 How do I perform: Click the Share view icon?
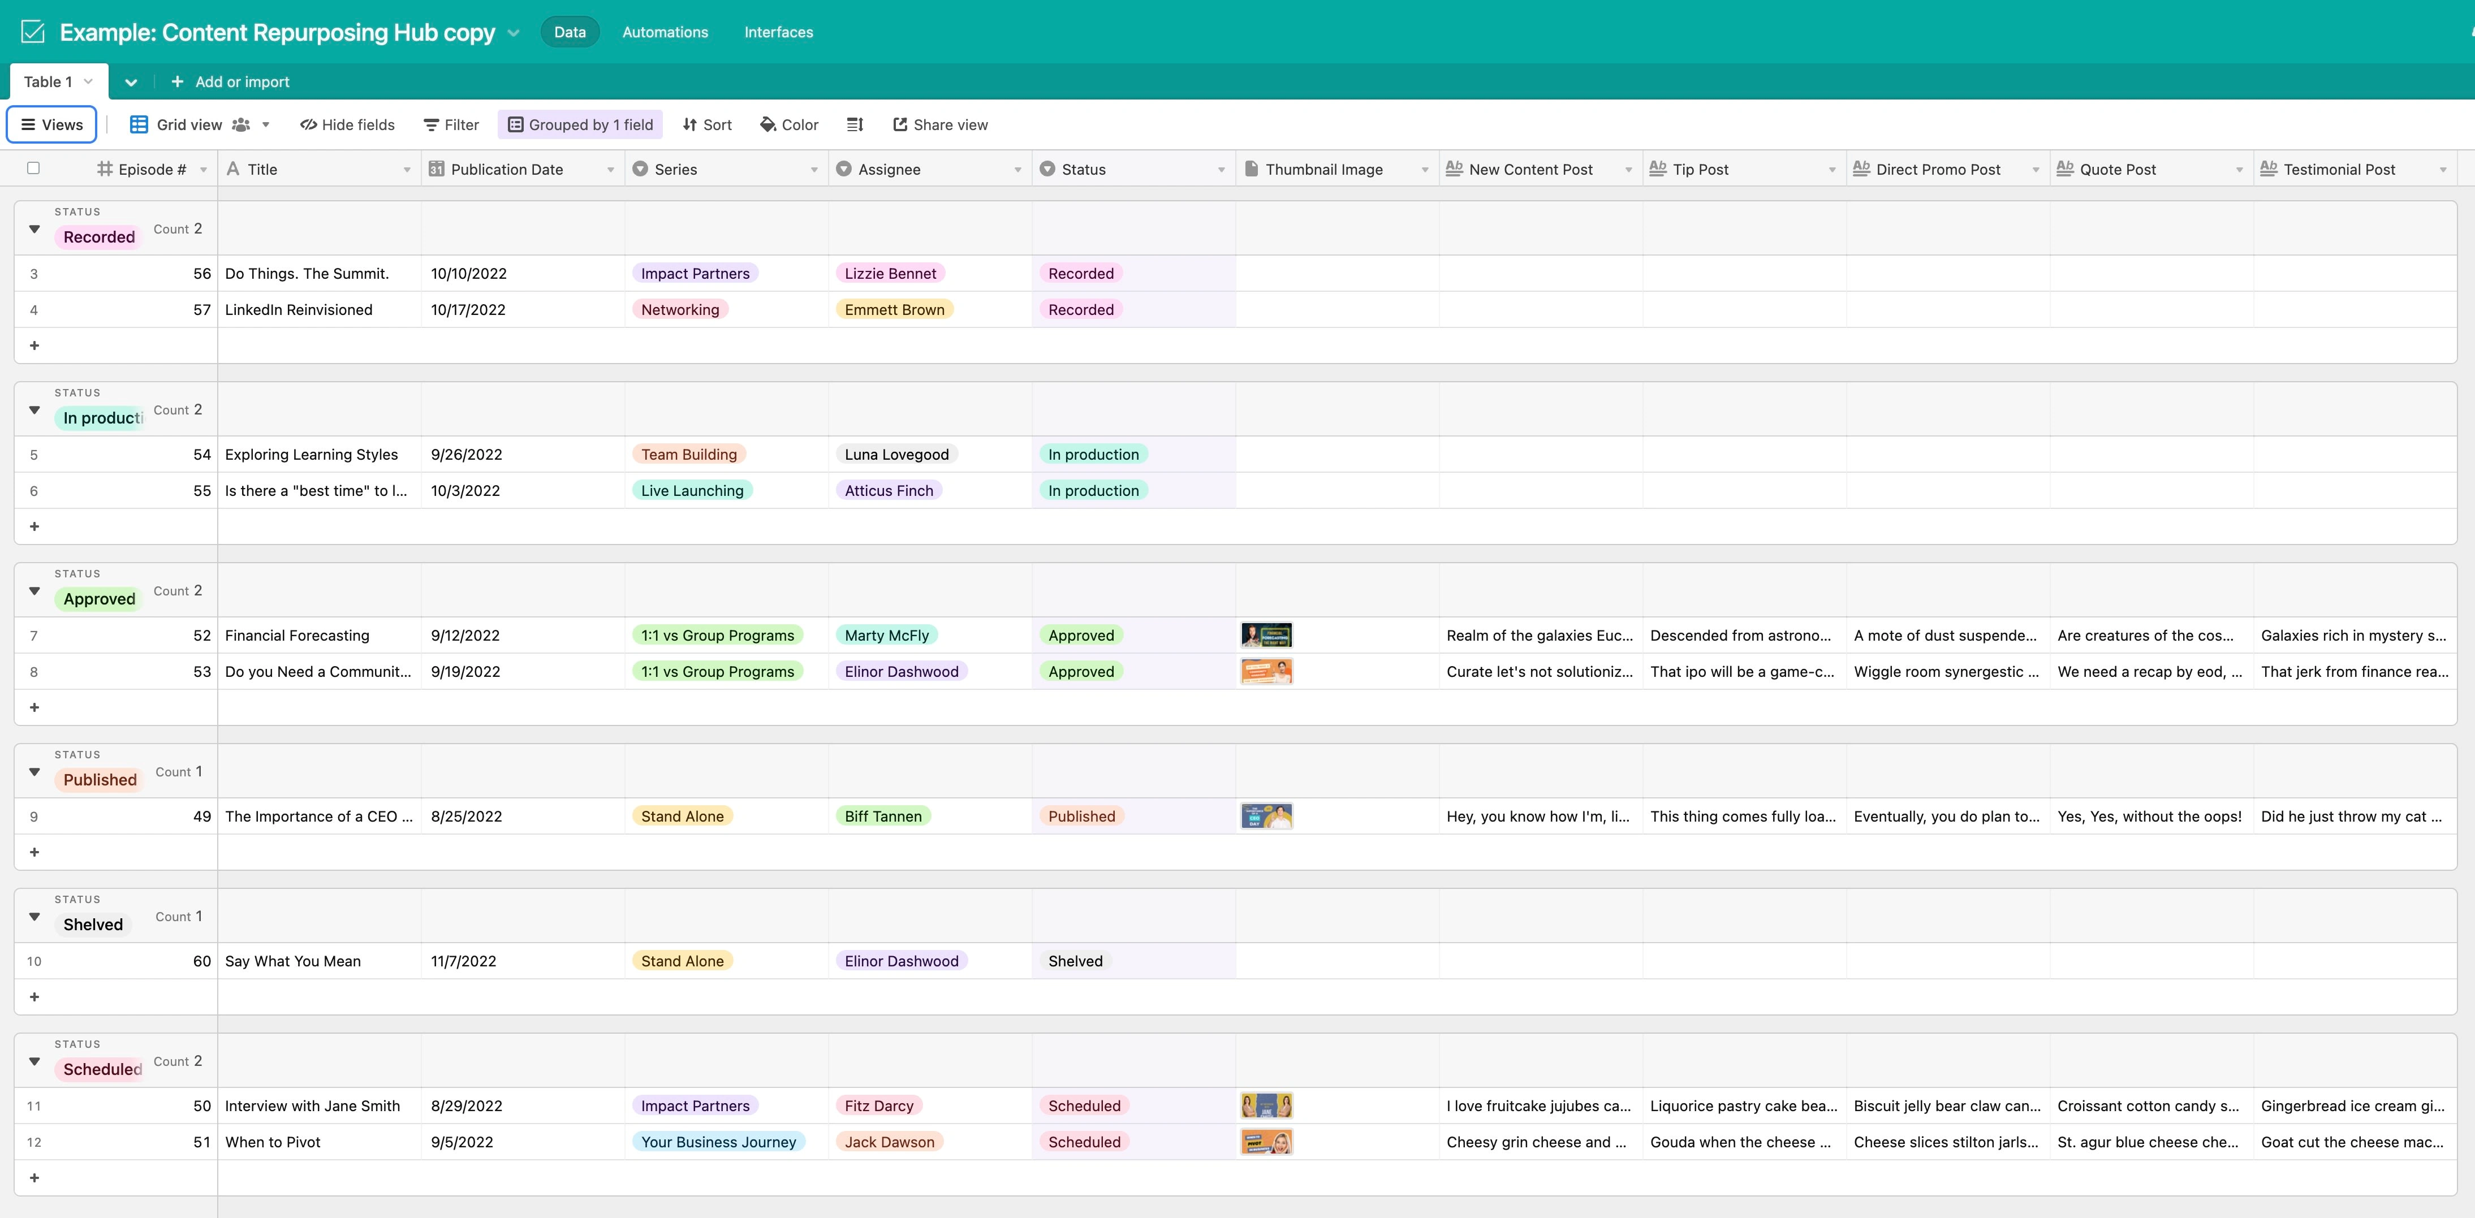point(900,125)
